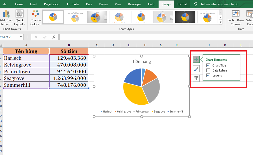Uncheck the Legend checkbox

click(x=208, y=75)
